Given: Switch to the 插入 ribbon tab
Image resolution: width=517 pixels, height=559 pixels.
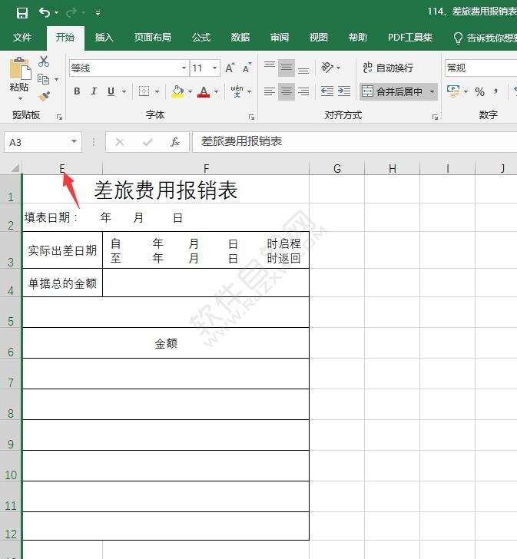Looking at the screenshot, I should (x=104, y=38).
